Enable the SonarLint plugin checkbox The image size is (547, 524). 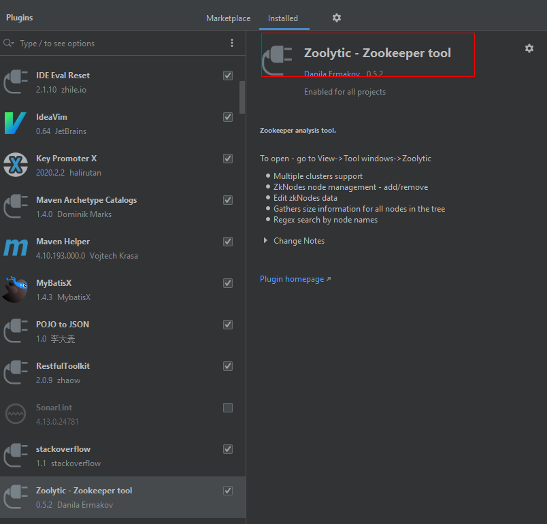click(x=228, y=408)
